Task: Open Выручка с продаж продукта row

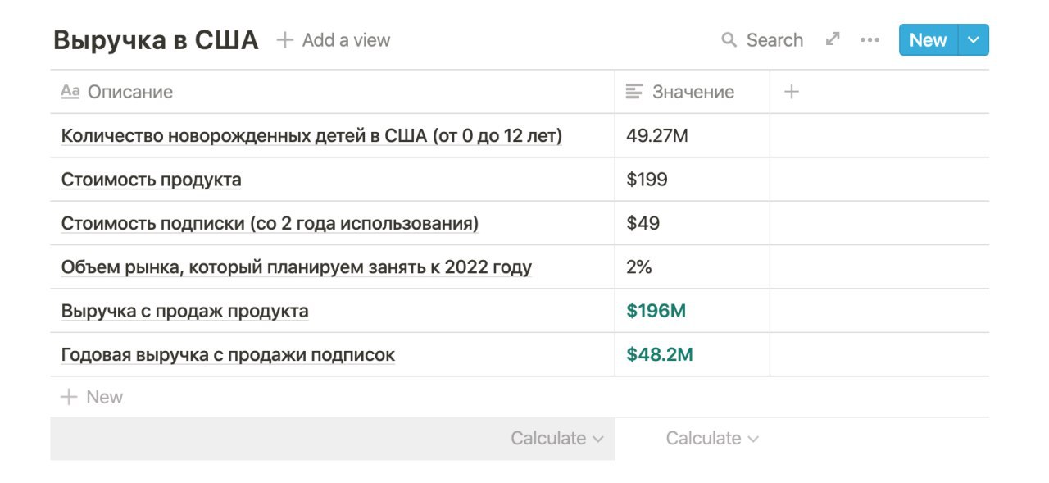Action: [185, 311]
